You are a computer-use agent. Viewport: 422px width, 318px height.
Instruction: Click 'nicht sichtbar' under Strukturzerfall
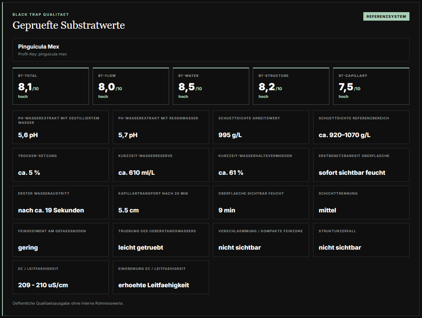340,248
